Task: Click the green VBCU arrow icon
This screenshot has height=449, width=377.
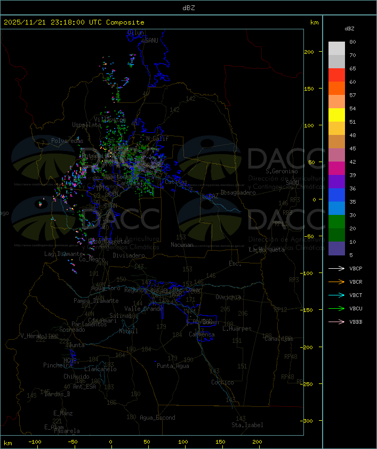Action: pyautogui.click(x=336, y=308)
